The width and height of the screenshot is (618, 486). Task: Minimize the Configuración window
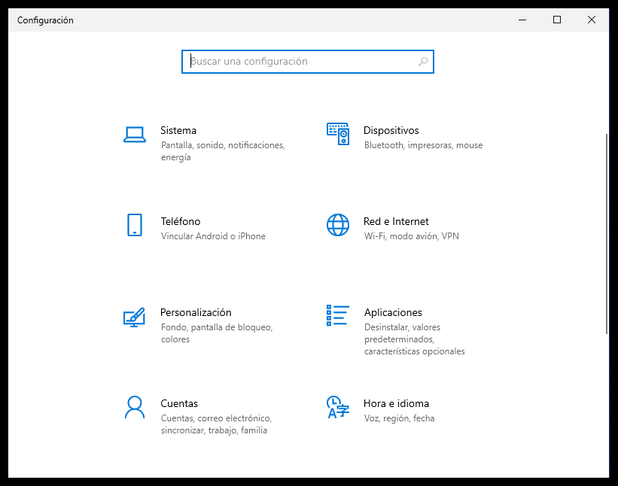pyautogui.click(x=522, y=20)
